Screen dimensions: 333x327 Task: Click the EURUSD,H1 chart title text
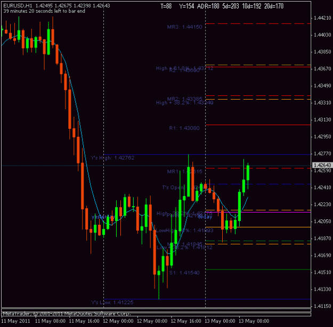tap(18, 6)
